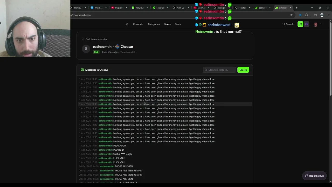
Task: Focus the Search messages input field
Action: [x=219, y=70]
